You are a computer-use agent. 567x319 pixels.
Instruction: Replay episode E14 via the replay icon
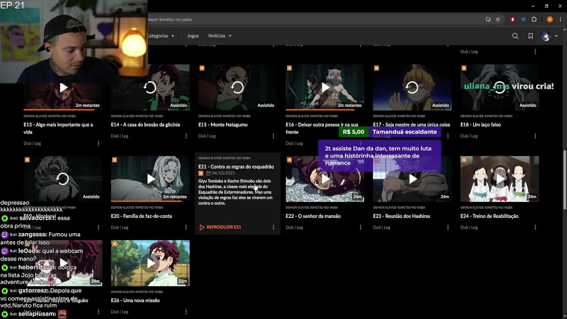150,88
